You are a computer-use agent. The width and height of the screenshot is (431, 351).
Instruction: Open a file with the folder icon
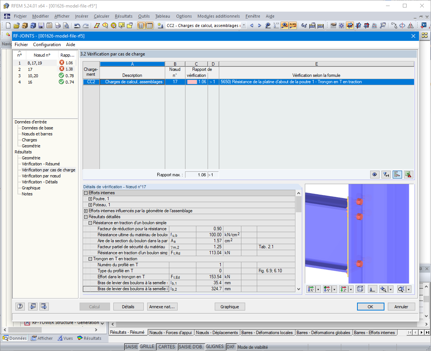click(x=16, y=25)
